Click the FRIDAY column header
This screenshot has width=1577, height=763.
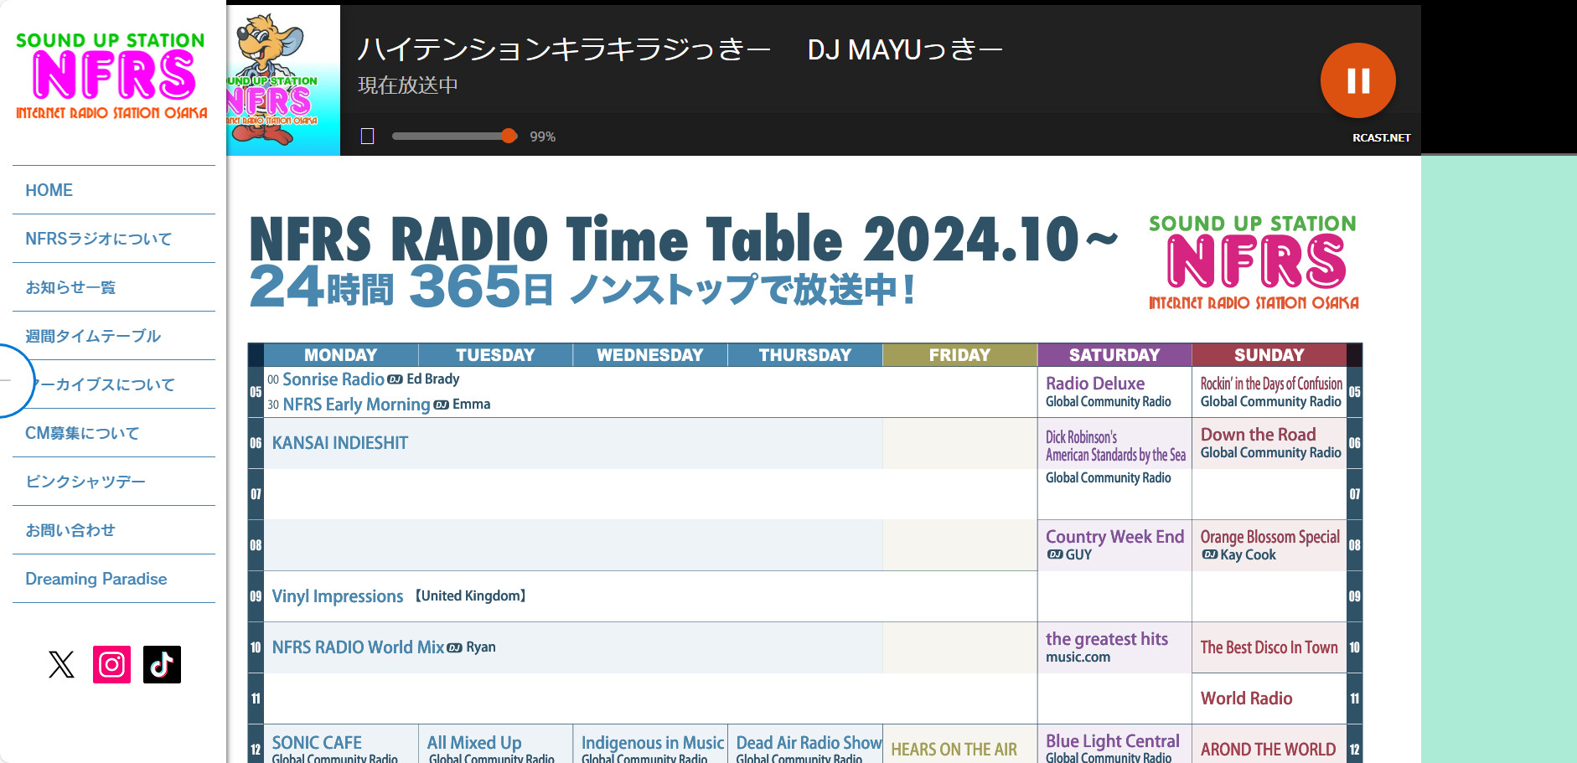click(x=959, y=355)
